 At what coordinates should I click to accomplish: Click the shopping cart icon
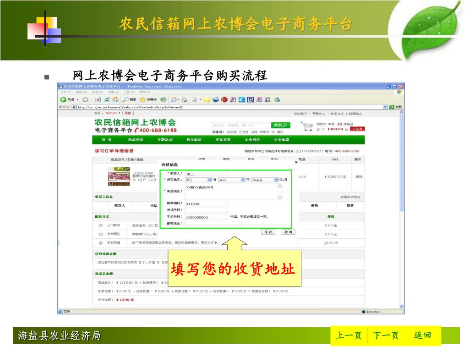point(307,126)
